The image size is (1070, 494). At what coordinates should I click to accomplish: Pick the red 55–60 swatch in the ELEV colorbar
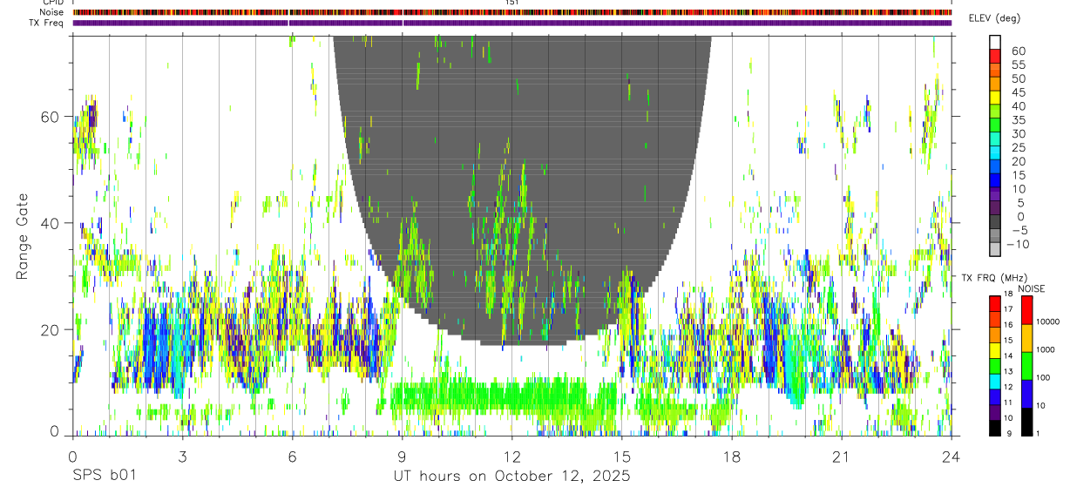click(x=995, y=57)
